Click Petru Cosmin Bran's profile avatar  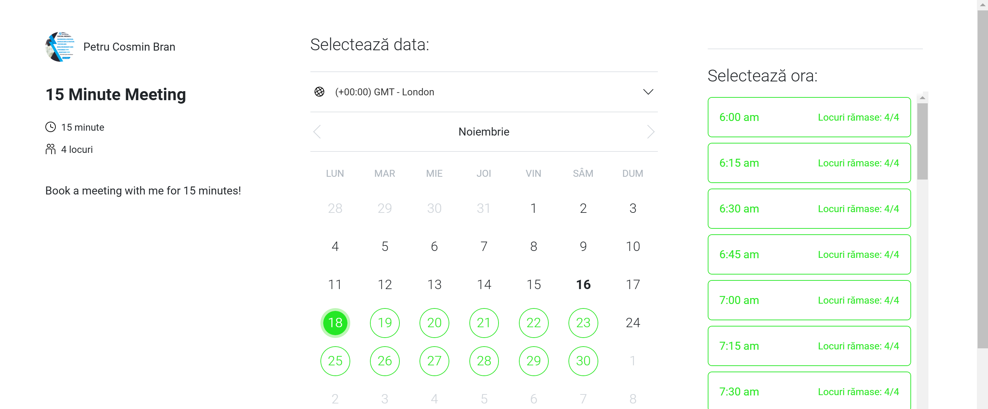click(60, 47)
